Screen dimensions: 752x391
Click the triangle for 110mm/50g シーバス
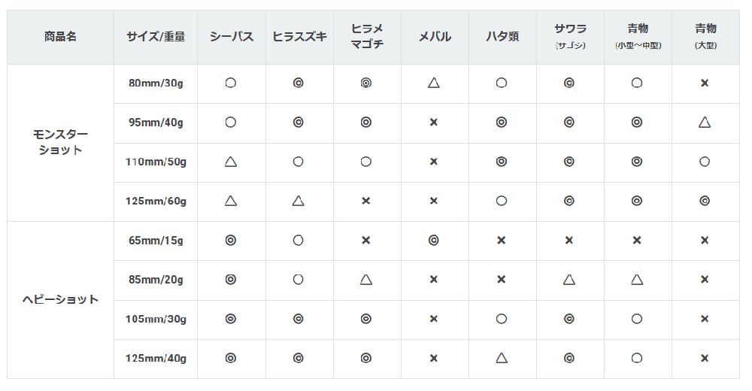231,162
